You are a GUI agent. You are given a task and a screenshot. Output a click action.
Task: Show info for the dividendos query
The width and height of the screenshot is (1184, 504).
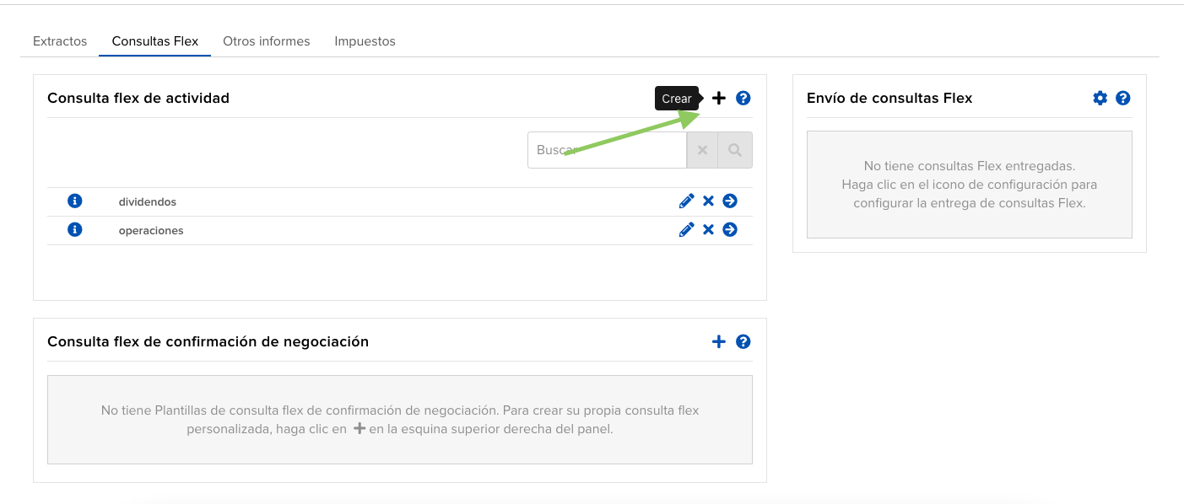pyautogui.click(x=74, y=201)
